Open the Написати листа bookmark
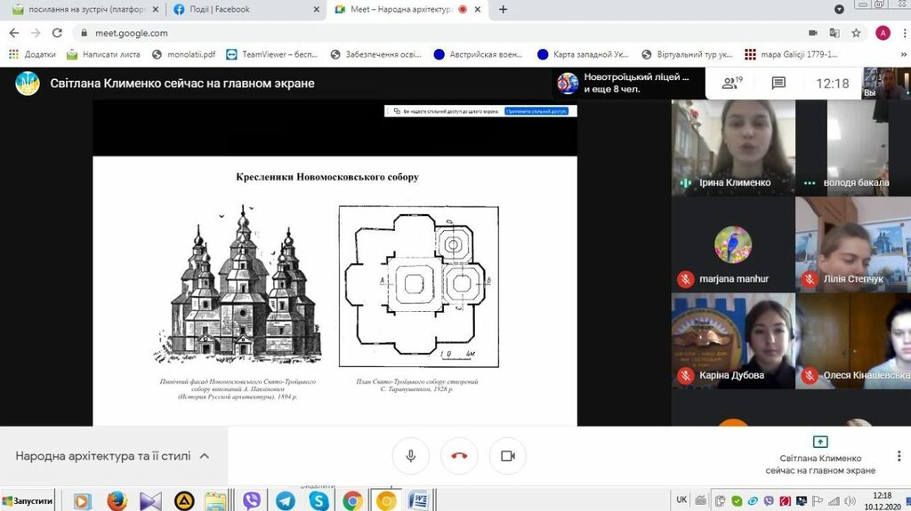This screenshot has width=911, height=511. 103,54
